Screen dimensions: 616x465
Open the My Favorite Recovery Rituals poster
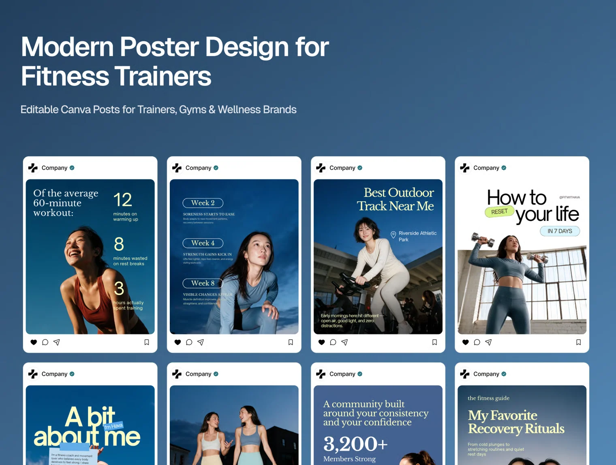522,425
